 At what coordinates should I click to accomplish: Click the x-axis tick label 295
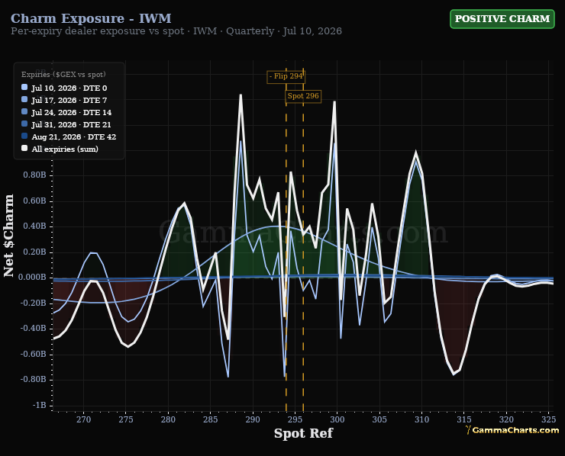pos(295,419)
